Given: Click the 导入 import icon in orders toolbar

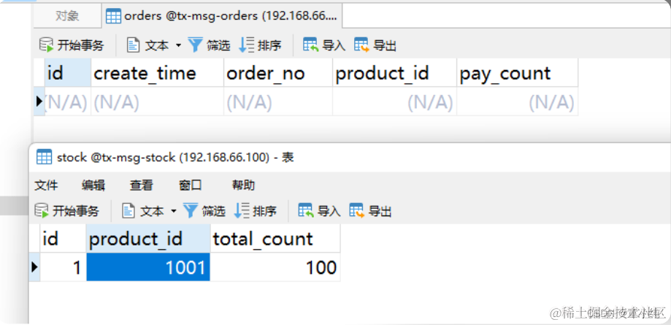Looking at the screenshot, I should tap(311, 45).
